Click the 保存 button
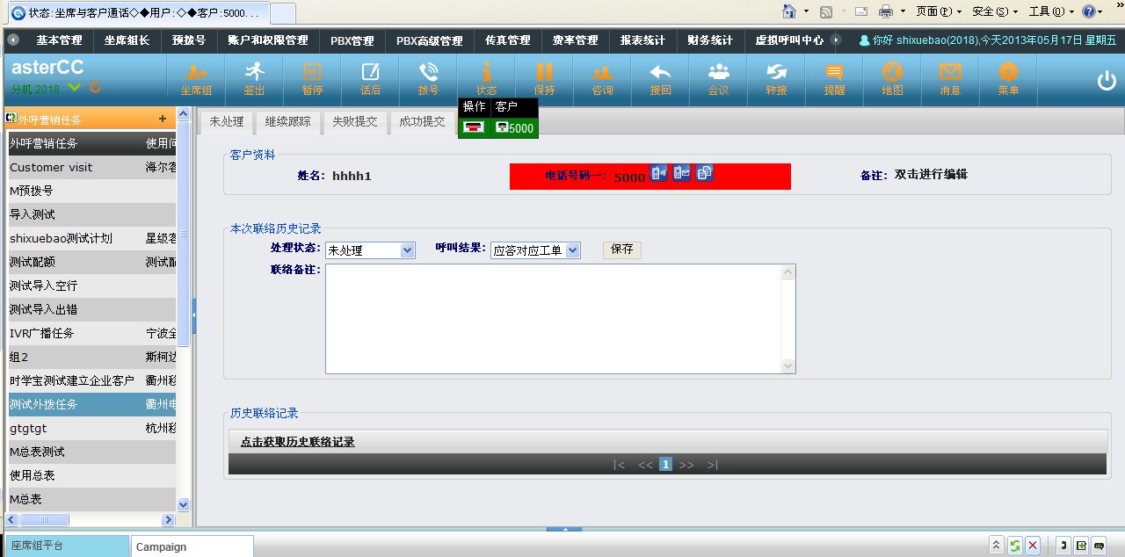Screen dimensions: 1125x557 pyautogui.click(x=621, y=250)
